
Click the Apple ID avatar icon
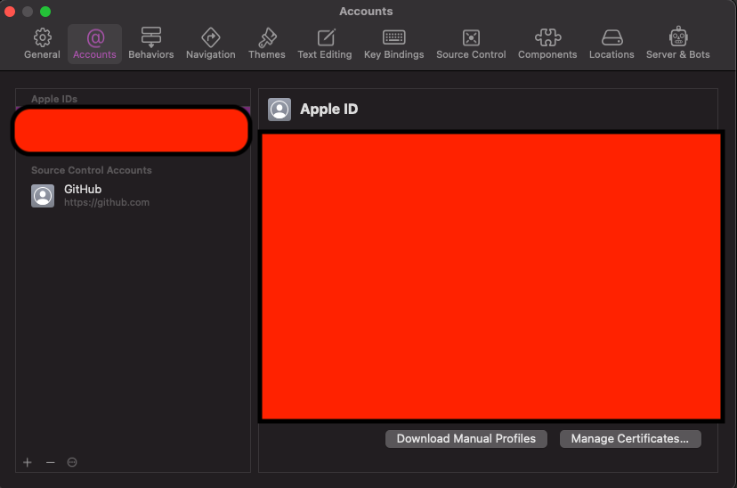coord(279,110)
